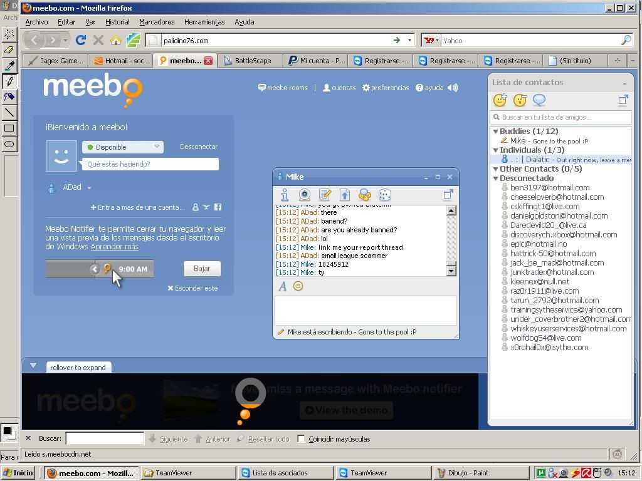The image size is (642, 481).
Task: Collapse the Other Contacts group
Action: click(495, 169)
